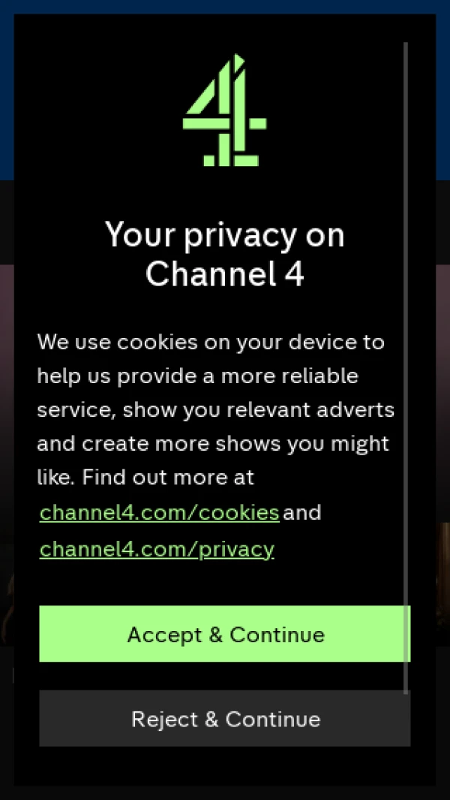450x800 pixels.
Task: Click the 'Channel 4' line of the heading
Action: click(x=225, y=273)
